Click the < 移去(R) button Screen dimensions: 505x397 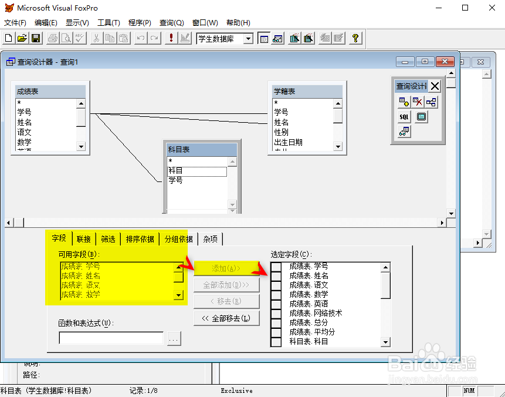click(226, 301)
